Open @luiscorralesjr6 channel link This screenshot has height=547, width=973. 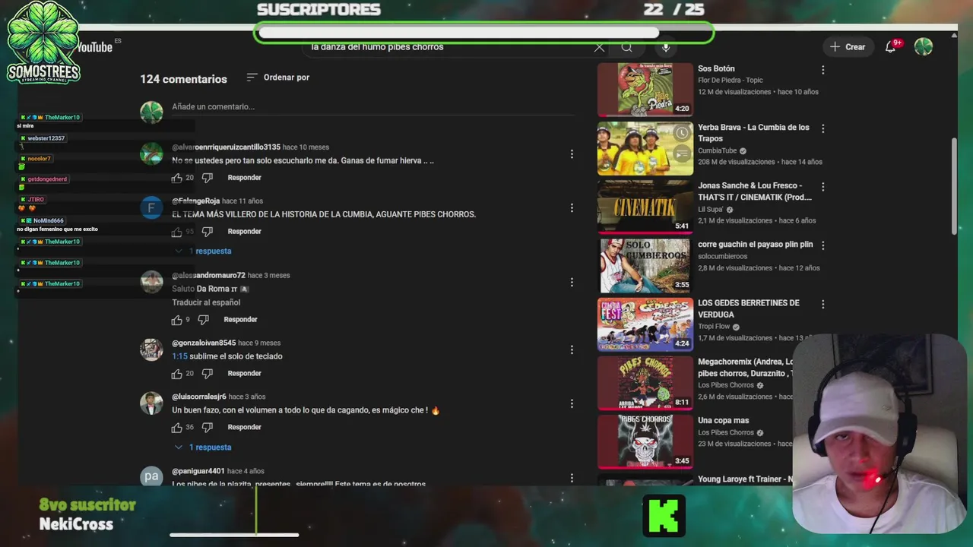[x=199, y=397]
